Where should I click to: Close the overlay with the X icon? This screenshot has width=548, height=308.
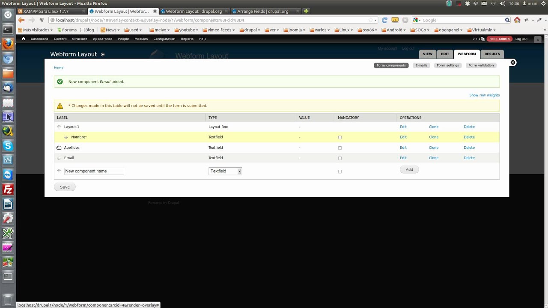[513, 62]
